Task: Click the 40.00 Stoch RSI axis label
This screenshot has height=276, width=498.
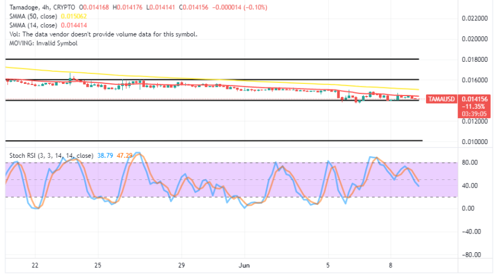Action: click(x=470, y=185)
